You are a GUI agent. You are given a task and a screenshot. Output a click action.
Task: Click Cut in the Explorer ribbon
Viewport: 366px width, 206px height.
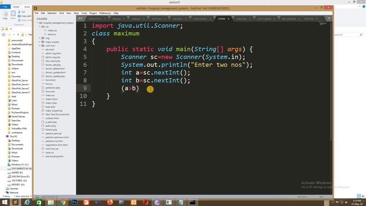point(22,12)
